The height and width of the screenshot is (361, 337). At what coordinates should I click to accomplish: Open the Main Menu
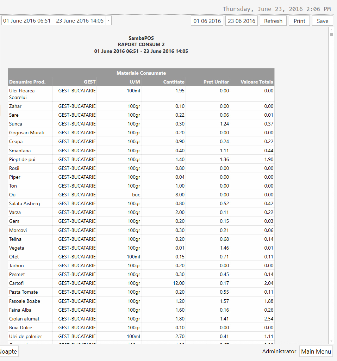(x=316, y=351)
